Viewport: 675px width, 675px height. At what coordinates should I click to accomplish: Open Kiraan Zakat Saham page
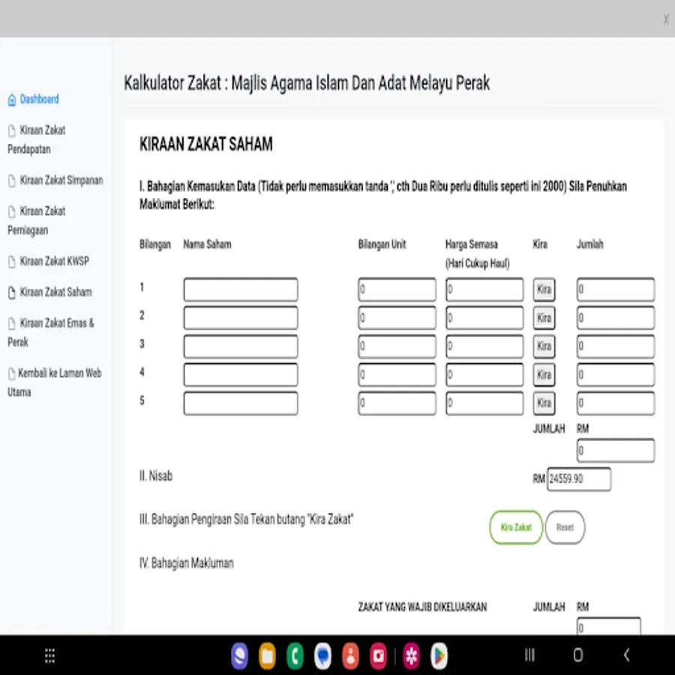[50, 292]
